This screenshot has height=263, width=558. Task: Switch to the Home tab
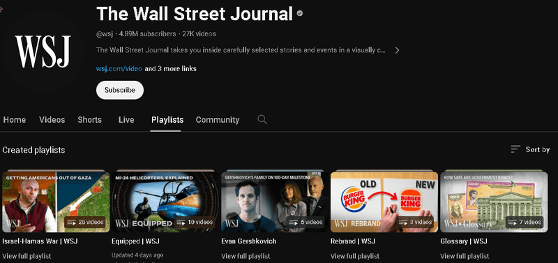pos(15,120)
